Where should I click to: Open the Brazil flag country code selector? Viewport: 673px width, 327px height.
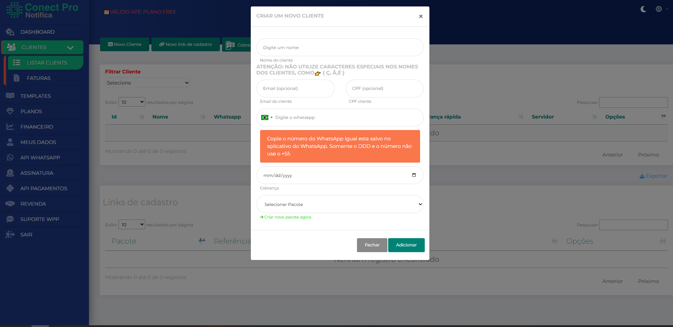[267, 117]
